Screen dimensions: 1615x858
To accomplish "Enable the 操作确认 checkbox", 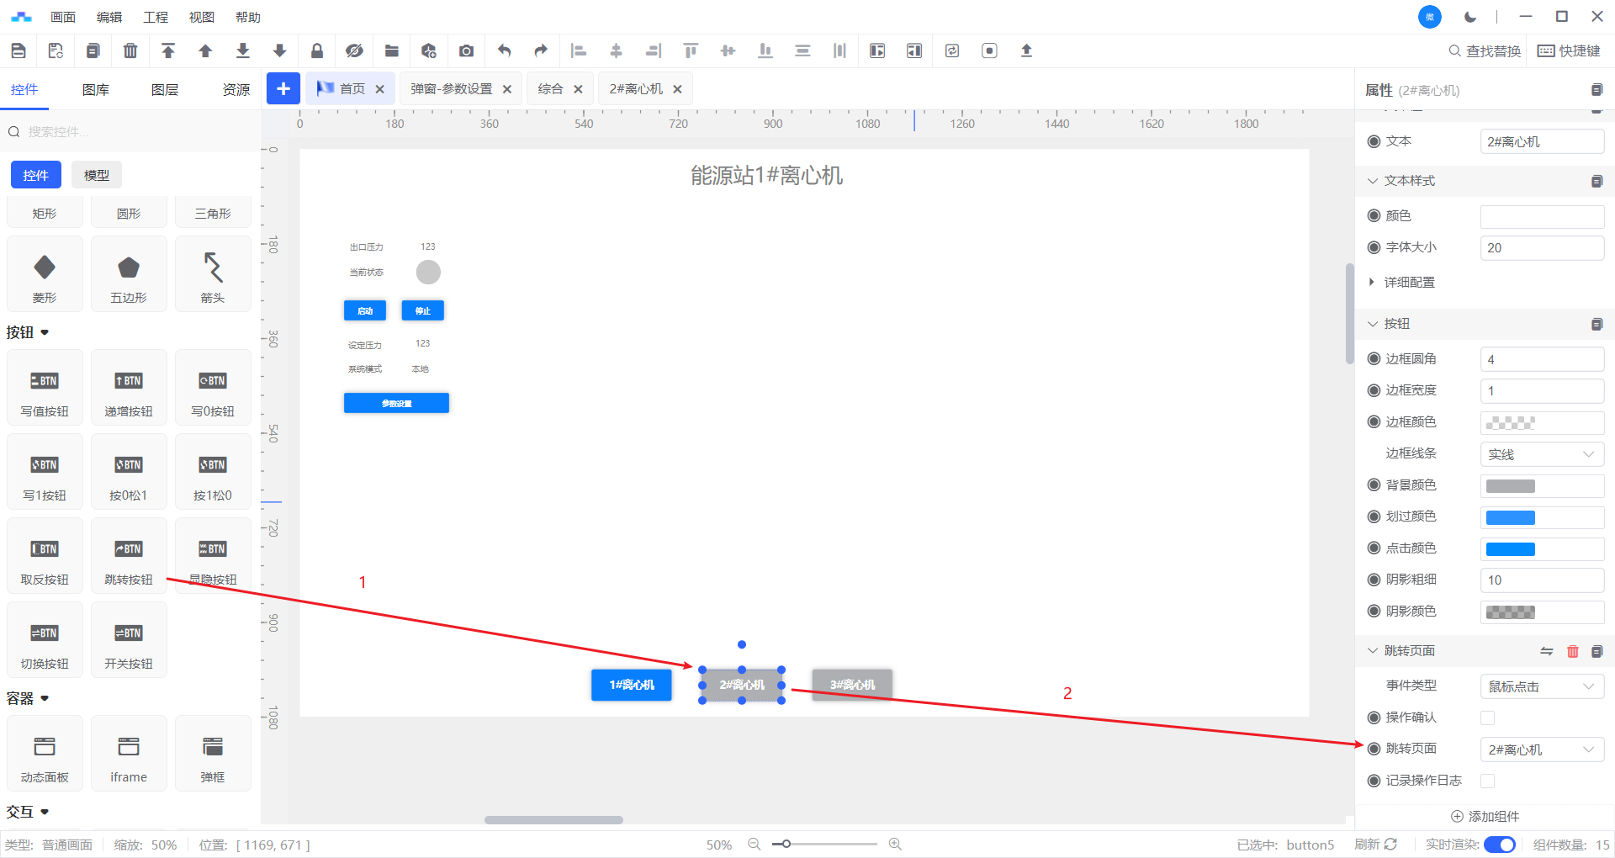I will 1487,718.
